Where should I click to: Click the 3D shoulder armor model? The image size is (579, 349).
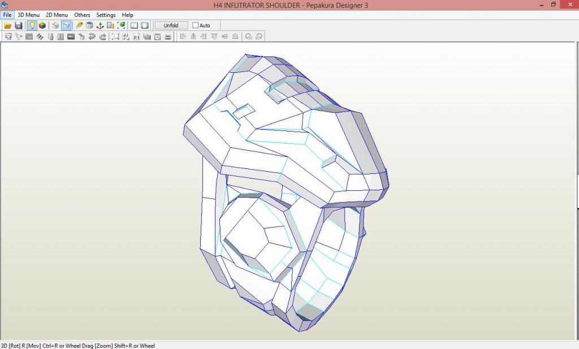(286, 192)
